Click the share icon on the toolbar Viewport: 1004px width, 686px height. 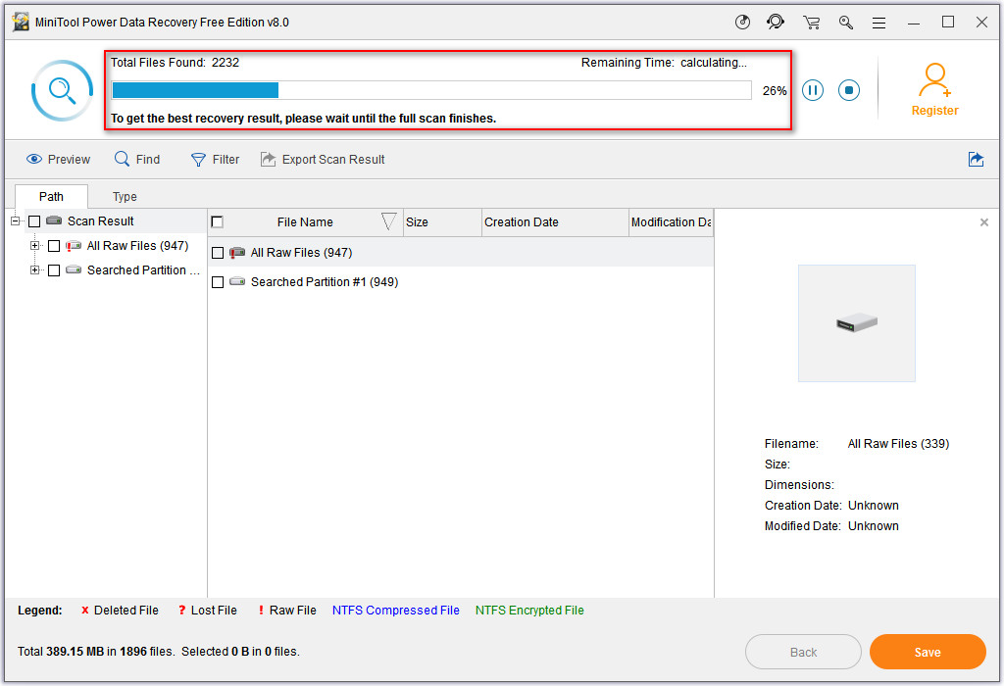pyautogui.click(x=976, y=160)
